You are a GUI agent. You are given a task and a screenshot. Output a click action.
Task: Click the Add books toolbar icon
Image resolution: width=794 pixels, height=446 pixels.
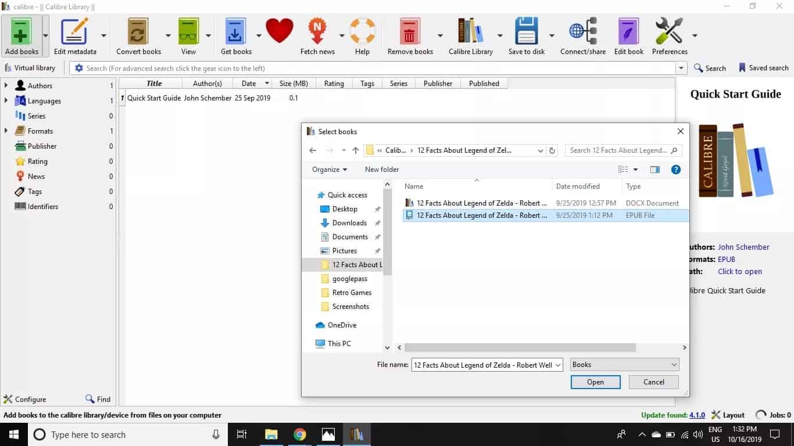pos(20,31)
